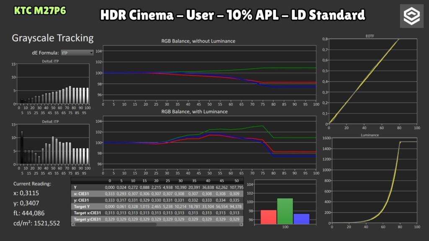The height and width of the screenshot is (241, 429).
Task: Open the dE Formula dropdown set to ITP
Action: (x=77, y=53)
